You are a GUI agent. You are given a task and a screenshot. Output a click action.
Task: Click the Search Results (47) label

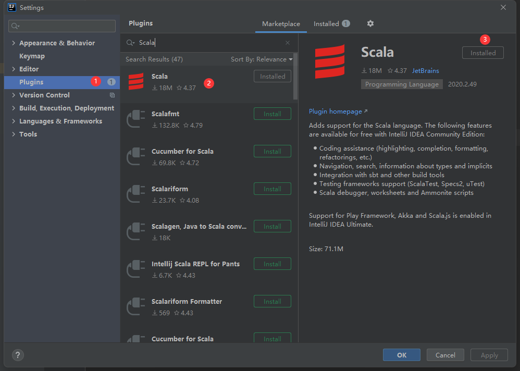[x=154, y=59]
